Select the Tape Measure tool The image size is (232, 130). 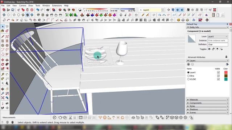[x=3, y=74]
